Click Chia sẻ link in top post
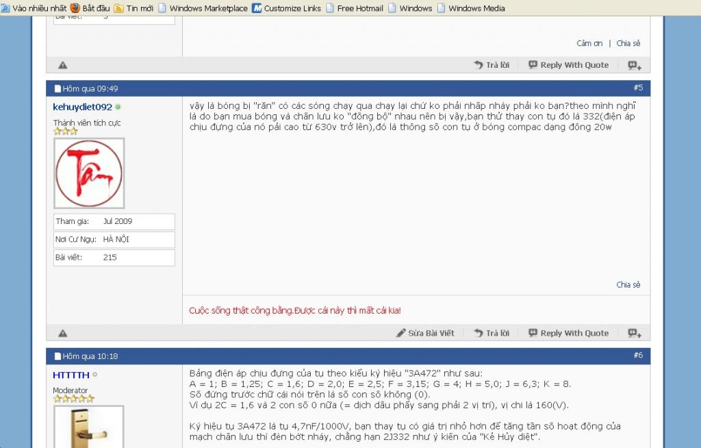Image resolution: width=701 pixels, height=448 pixels. coord(628,43)
